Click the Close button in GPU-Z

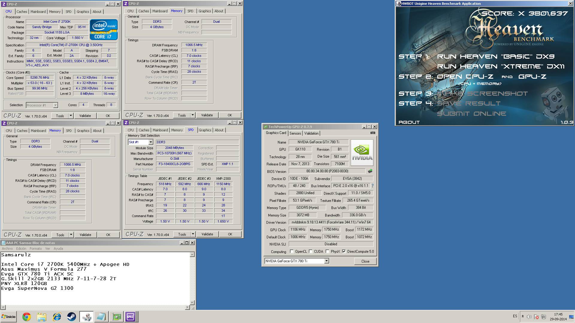(x=365, y=261)
